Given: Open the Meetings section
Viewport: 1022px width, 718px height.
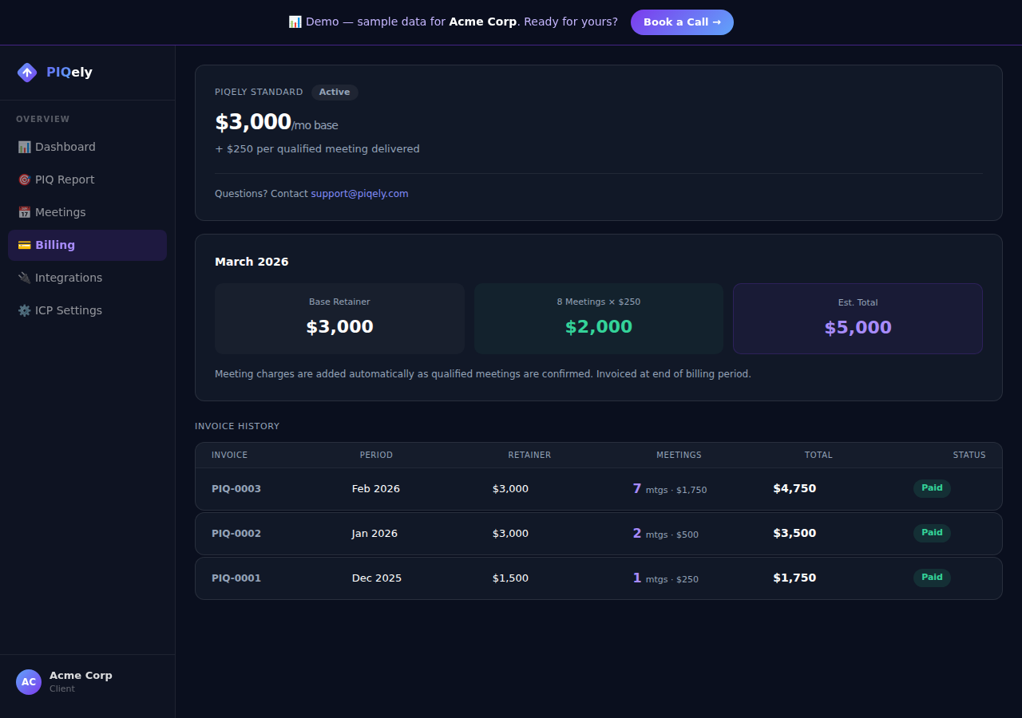Looking at the screenshot, I should point(87,212).
